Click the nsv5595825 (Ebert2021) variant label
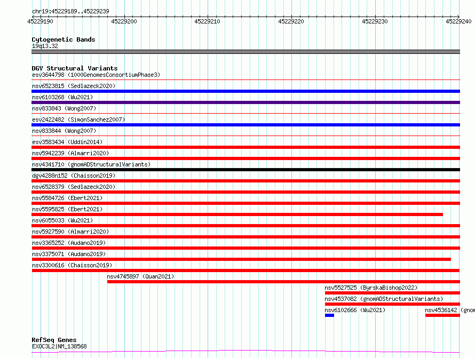This screenshot has height=358, width=475. point(67,209)
